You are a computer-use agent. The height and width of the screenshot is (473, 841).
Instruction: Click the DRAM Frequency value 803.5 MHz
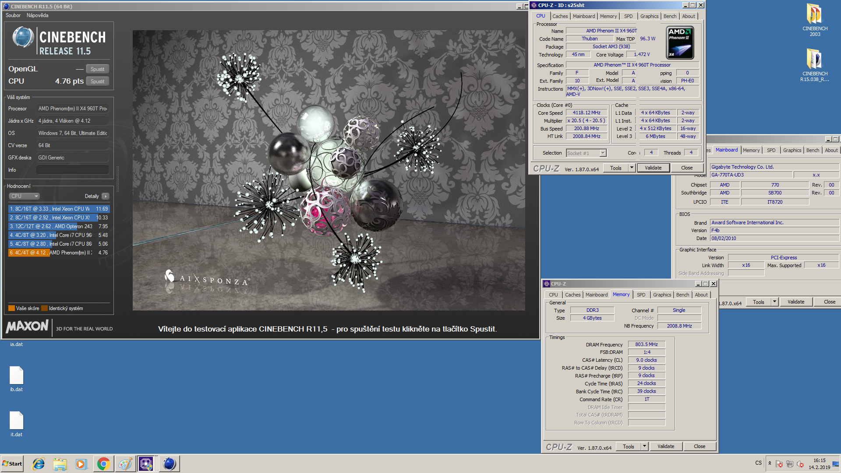click(647, 344)
